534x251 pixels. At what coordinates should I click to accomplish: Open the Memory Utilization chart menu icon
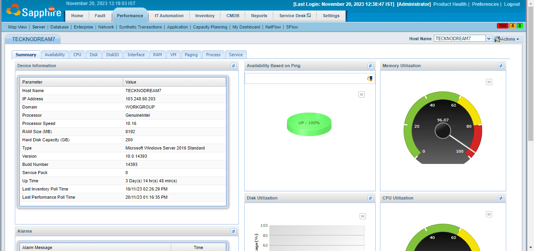[489, 82]
